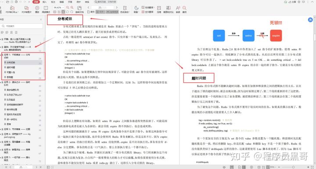Open the 背景 background moon icon
The height and width of the screenshot is (169, 316).
pos(136,8)
